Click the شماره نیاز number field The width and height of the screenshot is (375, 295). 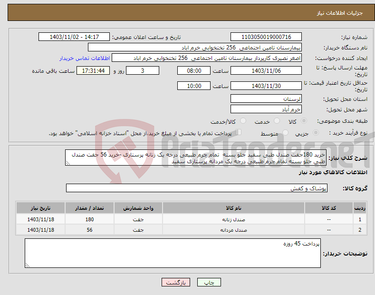[x=266, y=37]
